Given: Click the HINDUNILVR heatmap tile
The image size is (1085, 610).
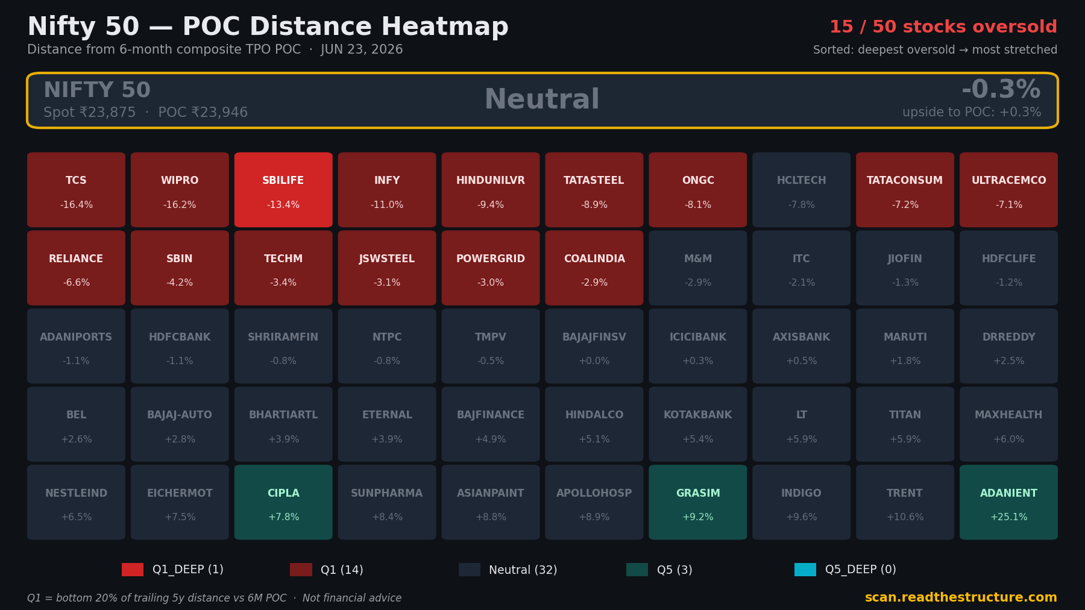Looking at the screenshot, I should (x=491, y=190).
